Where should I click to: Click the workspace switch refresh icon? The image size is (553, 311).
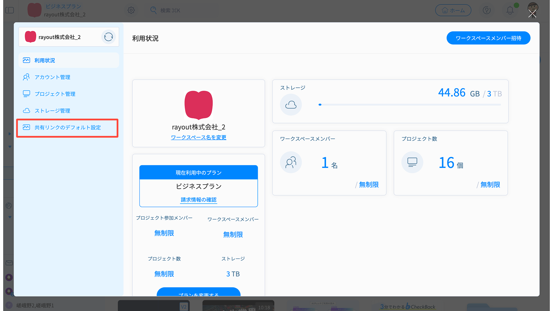tap(108, 37)
